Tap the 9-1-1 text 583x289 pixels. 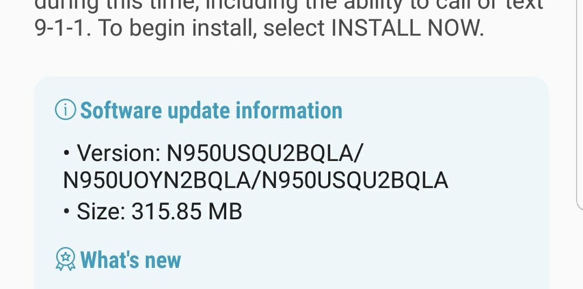click(63, 28)
